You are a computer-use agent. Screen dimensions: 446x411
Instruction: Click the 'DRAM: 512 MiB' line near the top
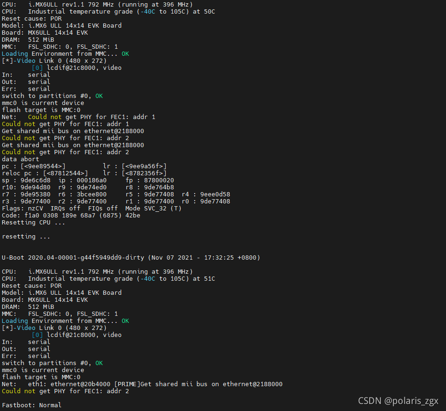pyautogui.click(x=28, y=39)
